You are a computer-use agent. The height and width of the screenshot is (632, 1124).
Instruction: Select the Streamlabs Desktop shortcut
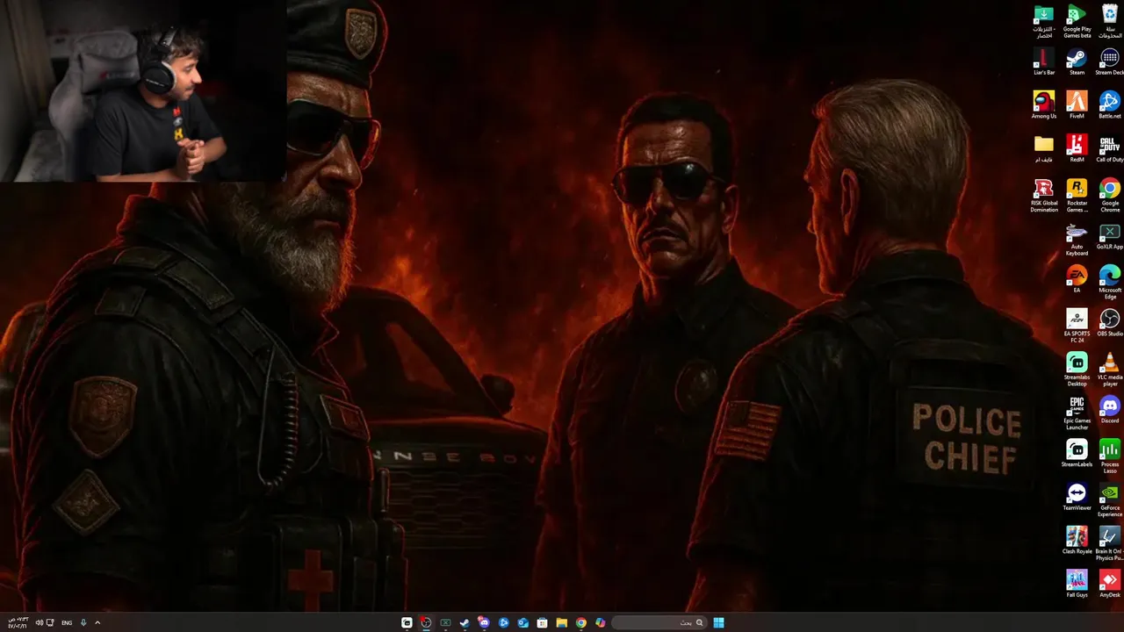1077,370
